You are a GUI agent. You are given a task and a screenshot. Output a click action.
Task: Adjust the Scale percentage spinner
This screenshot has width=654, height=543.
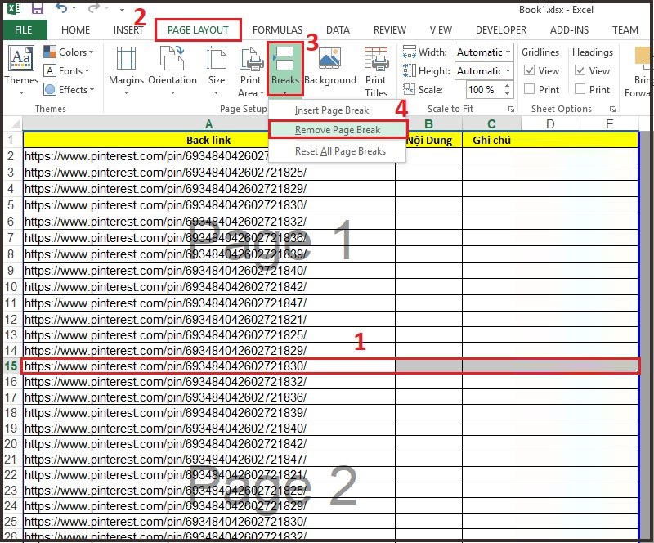coord(507,89)
